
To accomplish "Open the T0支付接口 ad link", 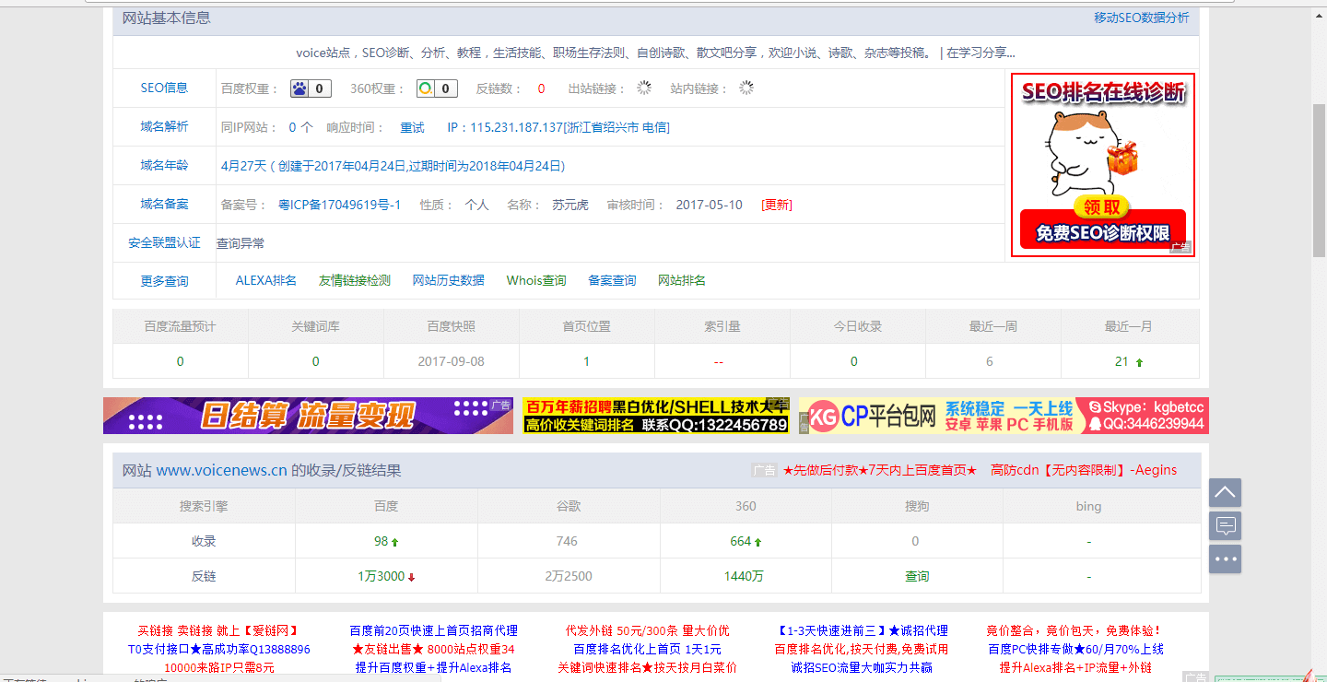I will (x=218, y=649).
